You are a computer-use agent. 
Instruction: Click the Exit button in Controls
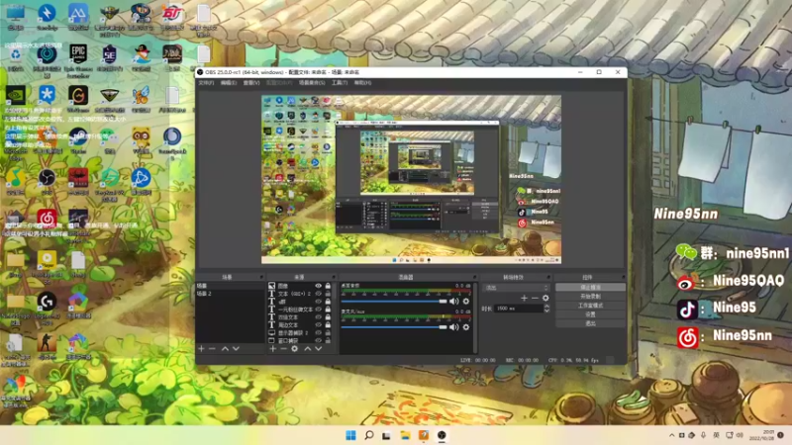[590, 323]
